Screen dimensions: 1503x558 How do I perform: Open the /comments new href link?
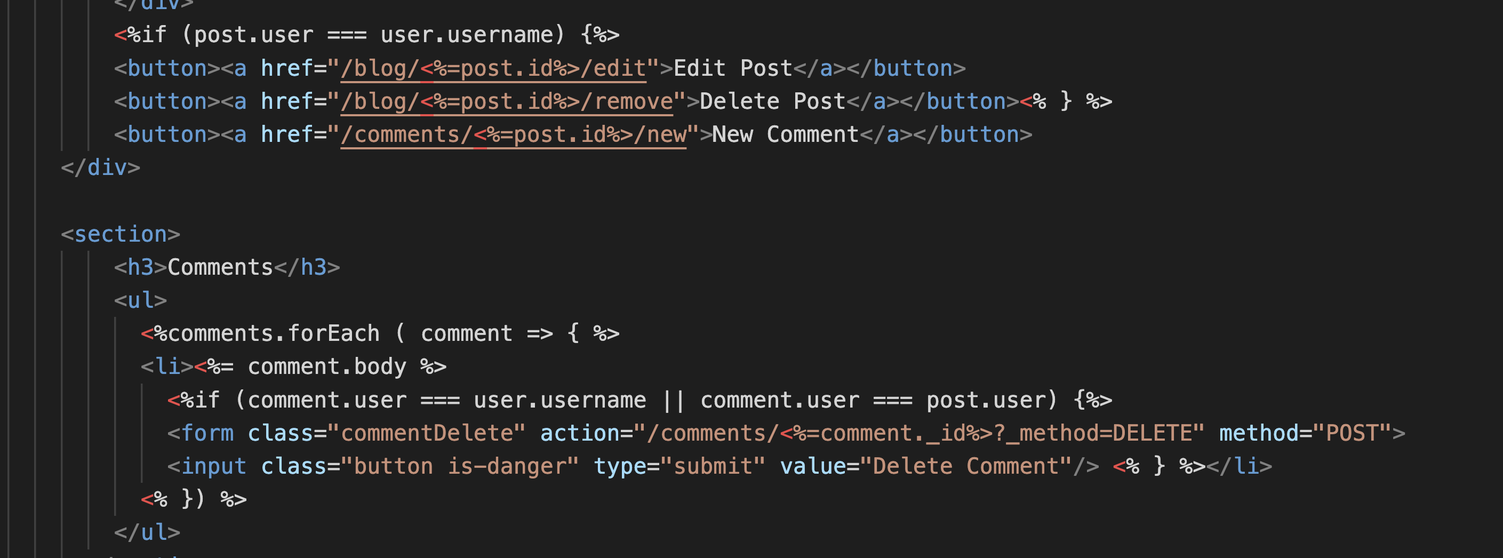coord(514,135)
